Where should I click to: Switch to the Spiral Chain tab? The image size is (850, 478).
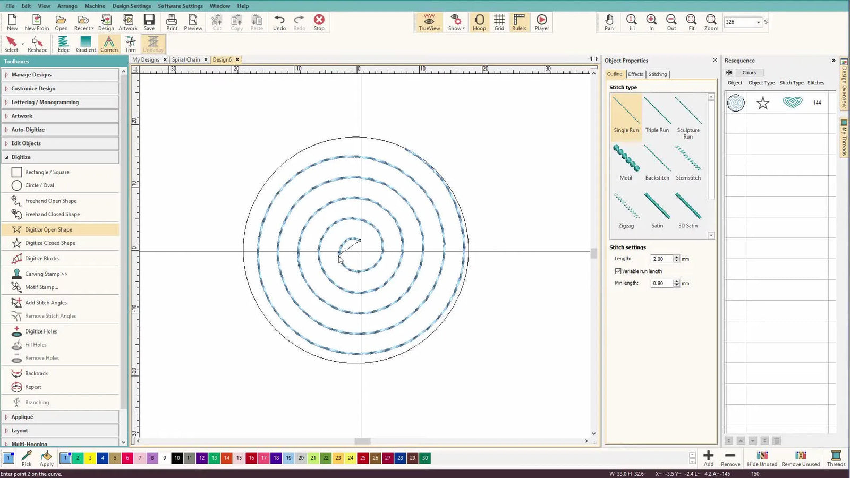tap(186, 60)
